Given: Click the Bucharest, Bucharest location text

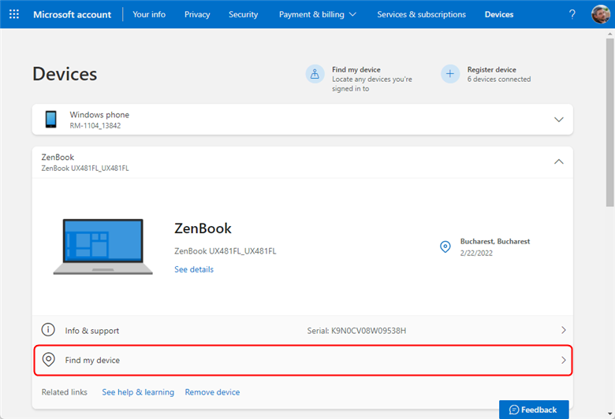Looking at the screenshot, I should click(x=495, y=242).
